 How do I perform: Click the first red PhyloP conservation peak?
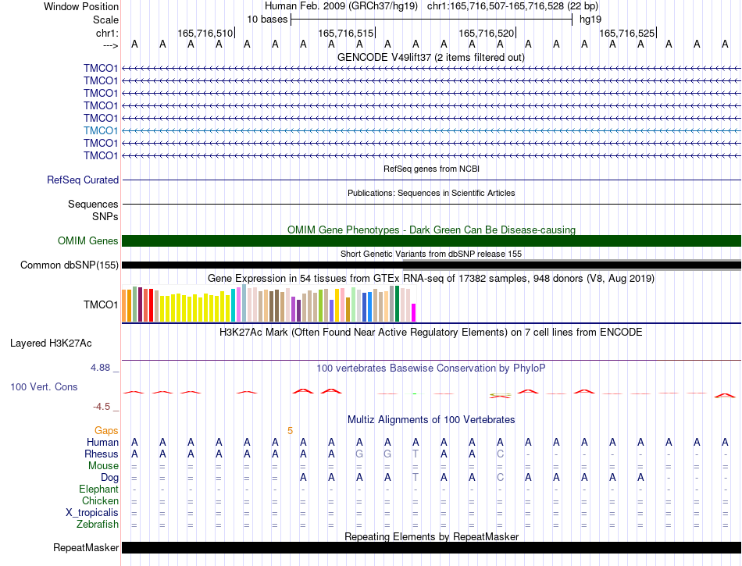(x=134, y=392)
